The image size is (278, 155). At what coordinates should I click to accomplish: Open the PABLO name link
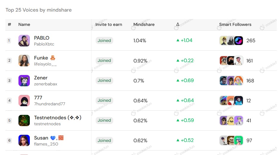click(x=42, y=38)
